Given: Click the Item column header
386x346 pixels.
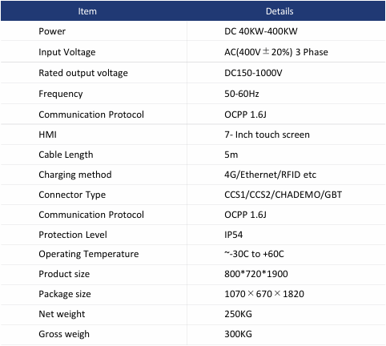Looking at the screenshot, I should pos(87,11).
